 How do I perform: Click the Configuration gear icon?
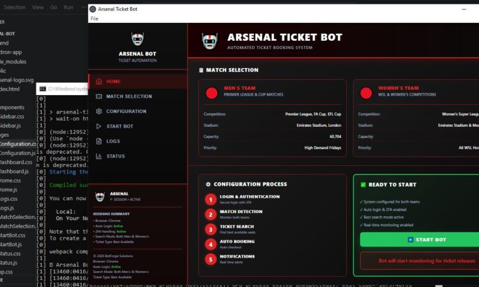[x=99, y=111]
